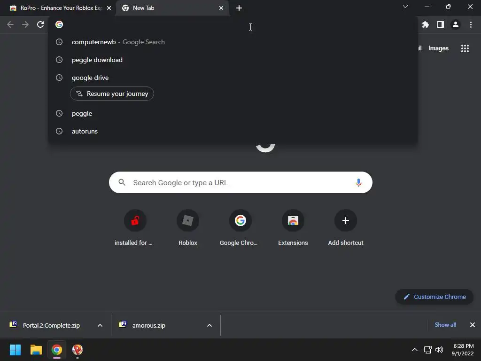Screen dimensions: 481x361
Task: Open the Extensions puzzle icon
Action: (x=425, y=24)
